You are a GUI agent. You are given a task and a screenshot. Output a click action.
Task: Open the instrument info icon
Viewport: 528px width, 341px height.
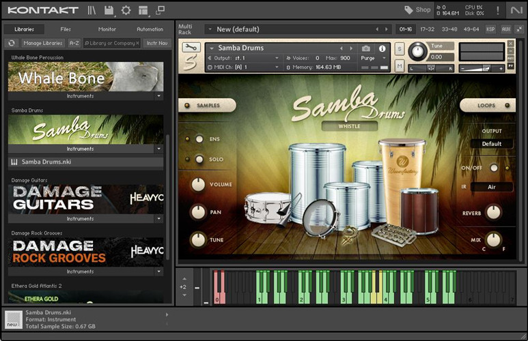[382, 48]
